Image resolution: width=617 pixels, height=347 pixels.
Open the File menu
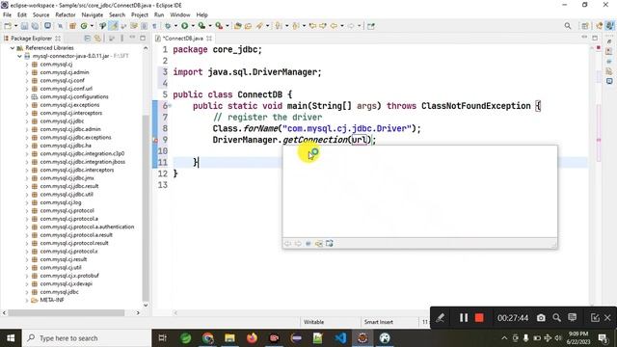7,15
